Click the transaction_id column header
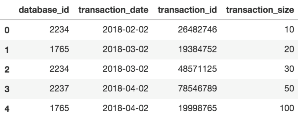The width and height of the screenshot is (298, 118). pos(187,10)
